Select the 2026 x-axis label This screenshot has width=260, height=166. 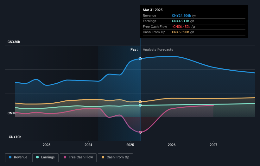coord(172,145)
